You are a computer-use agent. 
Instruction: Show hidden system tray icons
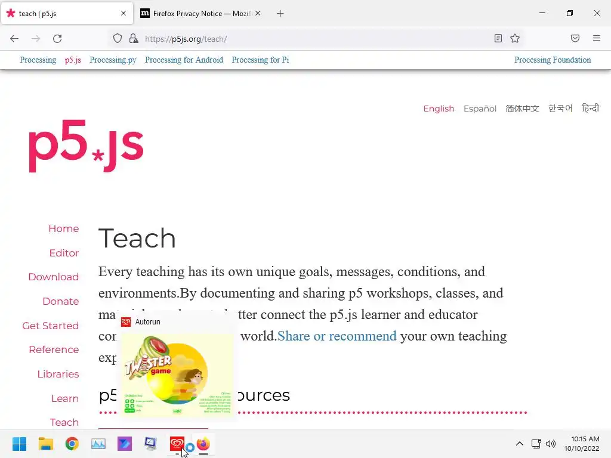point(520,444)
